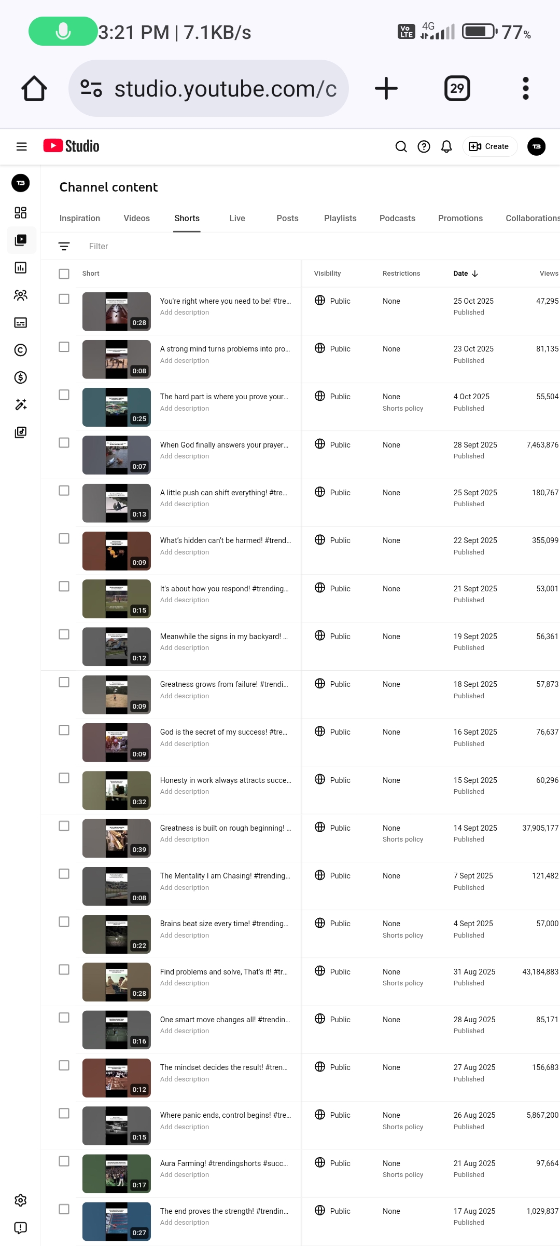Toggle the select-all checkbox in table header
Viewport: 560px width, 1246px height.
(64, 274)
